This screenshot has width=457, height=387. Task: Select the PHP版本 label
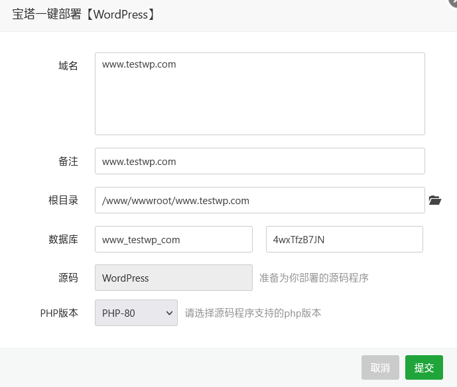(59, 313)
